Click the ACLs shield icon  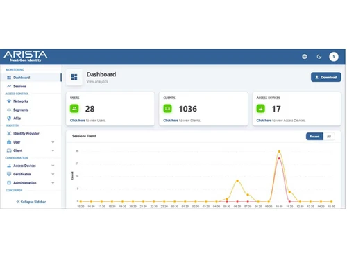(x=9, y=118)
